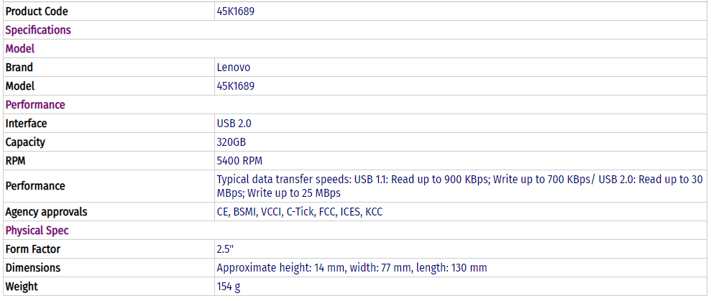The image size is (711, 301).
Task: Click the Brand row label
Action: (x=19, y=68)
